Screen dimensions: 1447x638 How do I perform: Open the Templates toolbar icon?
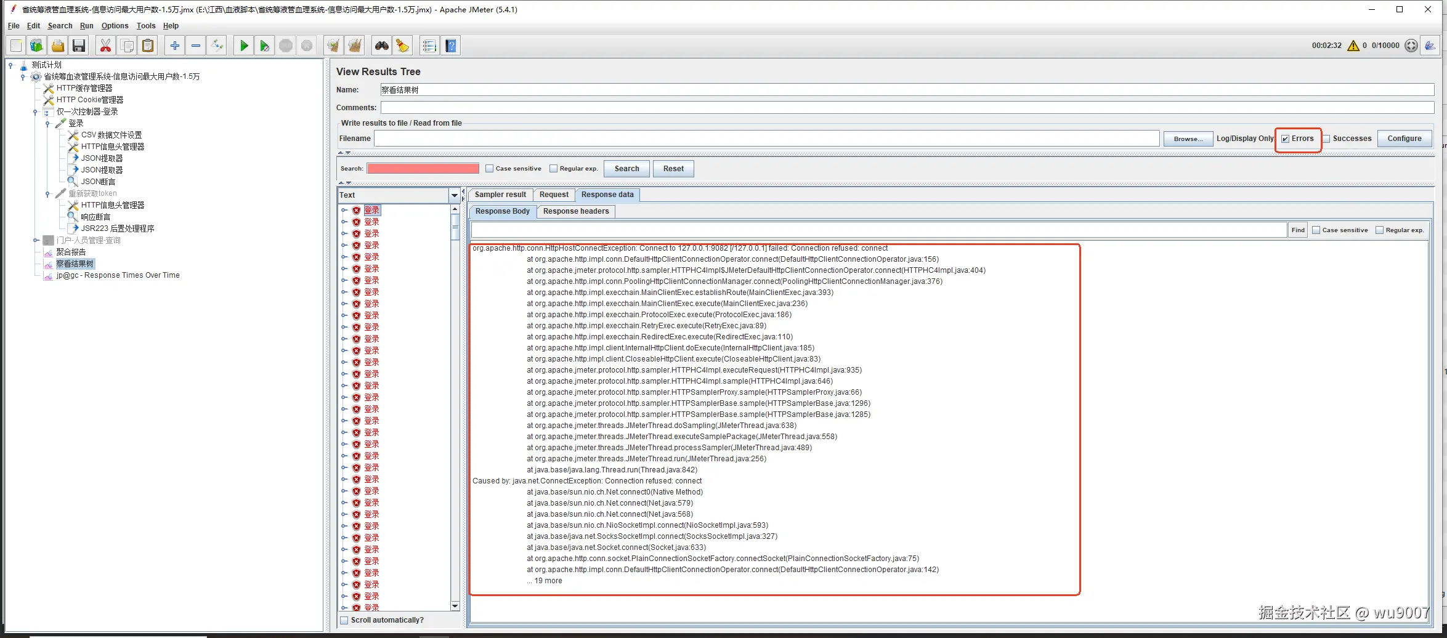[x=37, y=46]
